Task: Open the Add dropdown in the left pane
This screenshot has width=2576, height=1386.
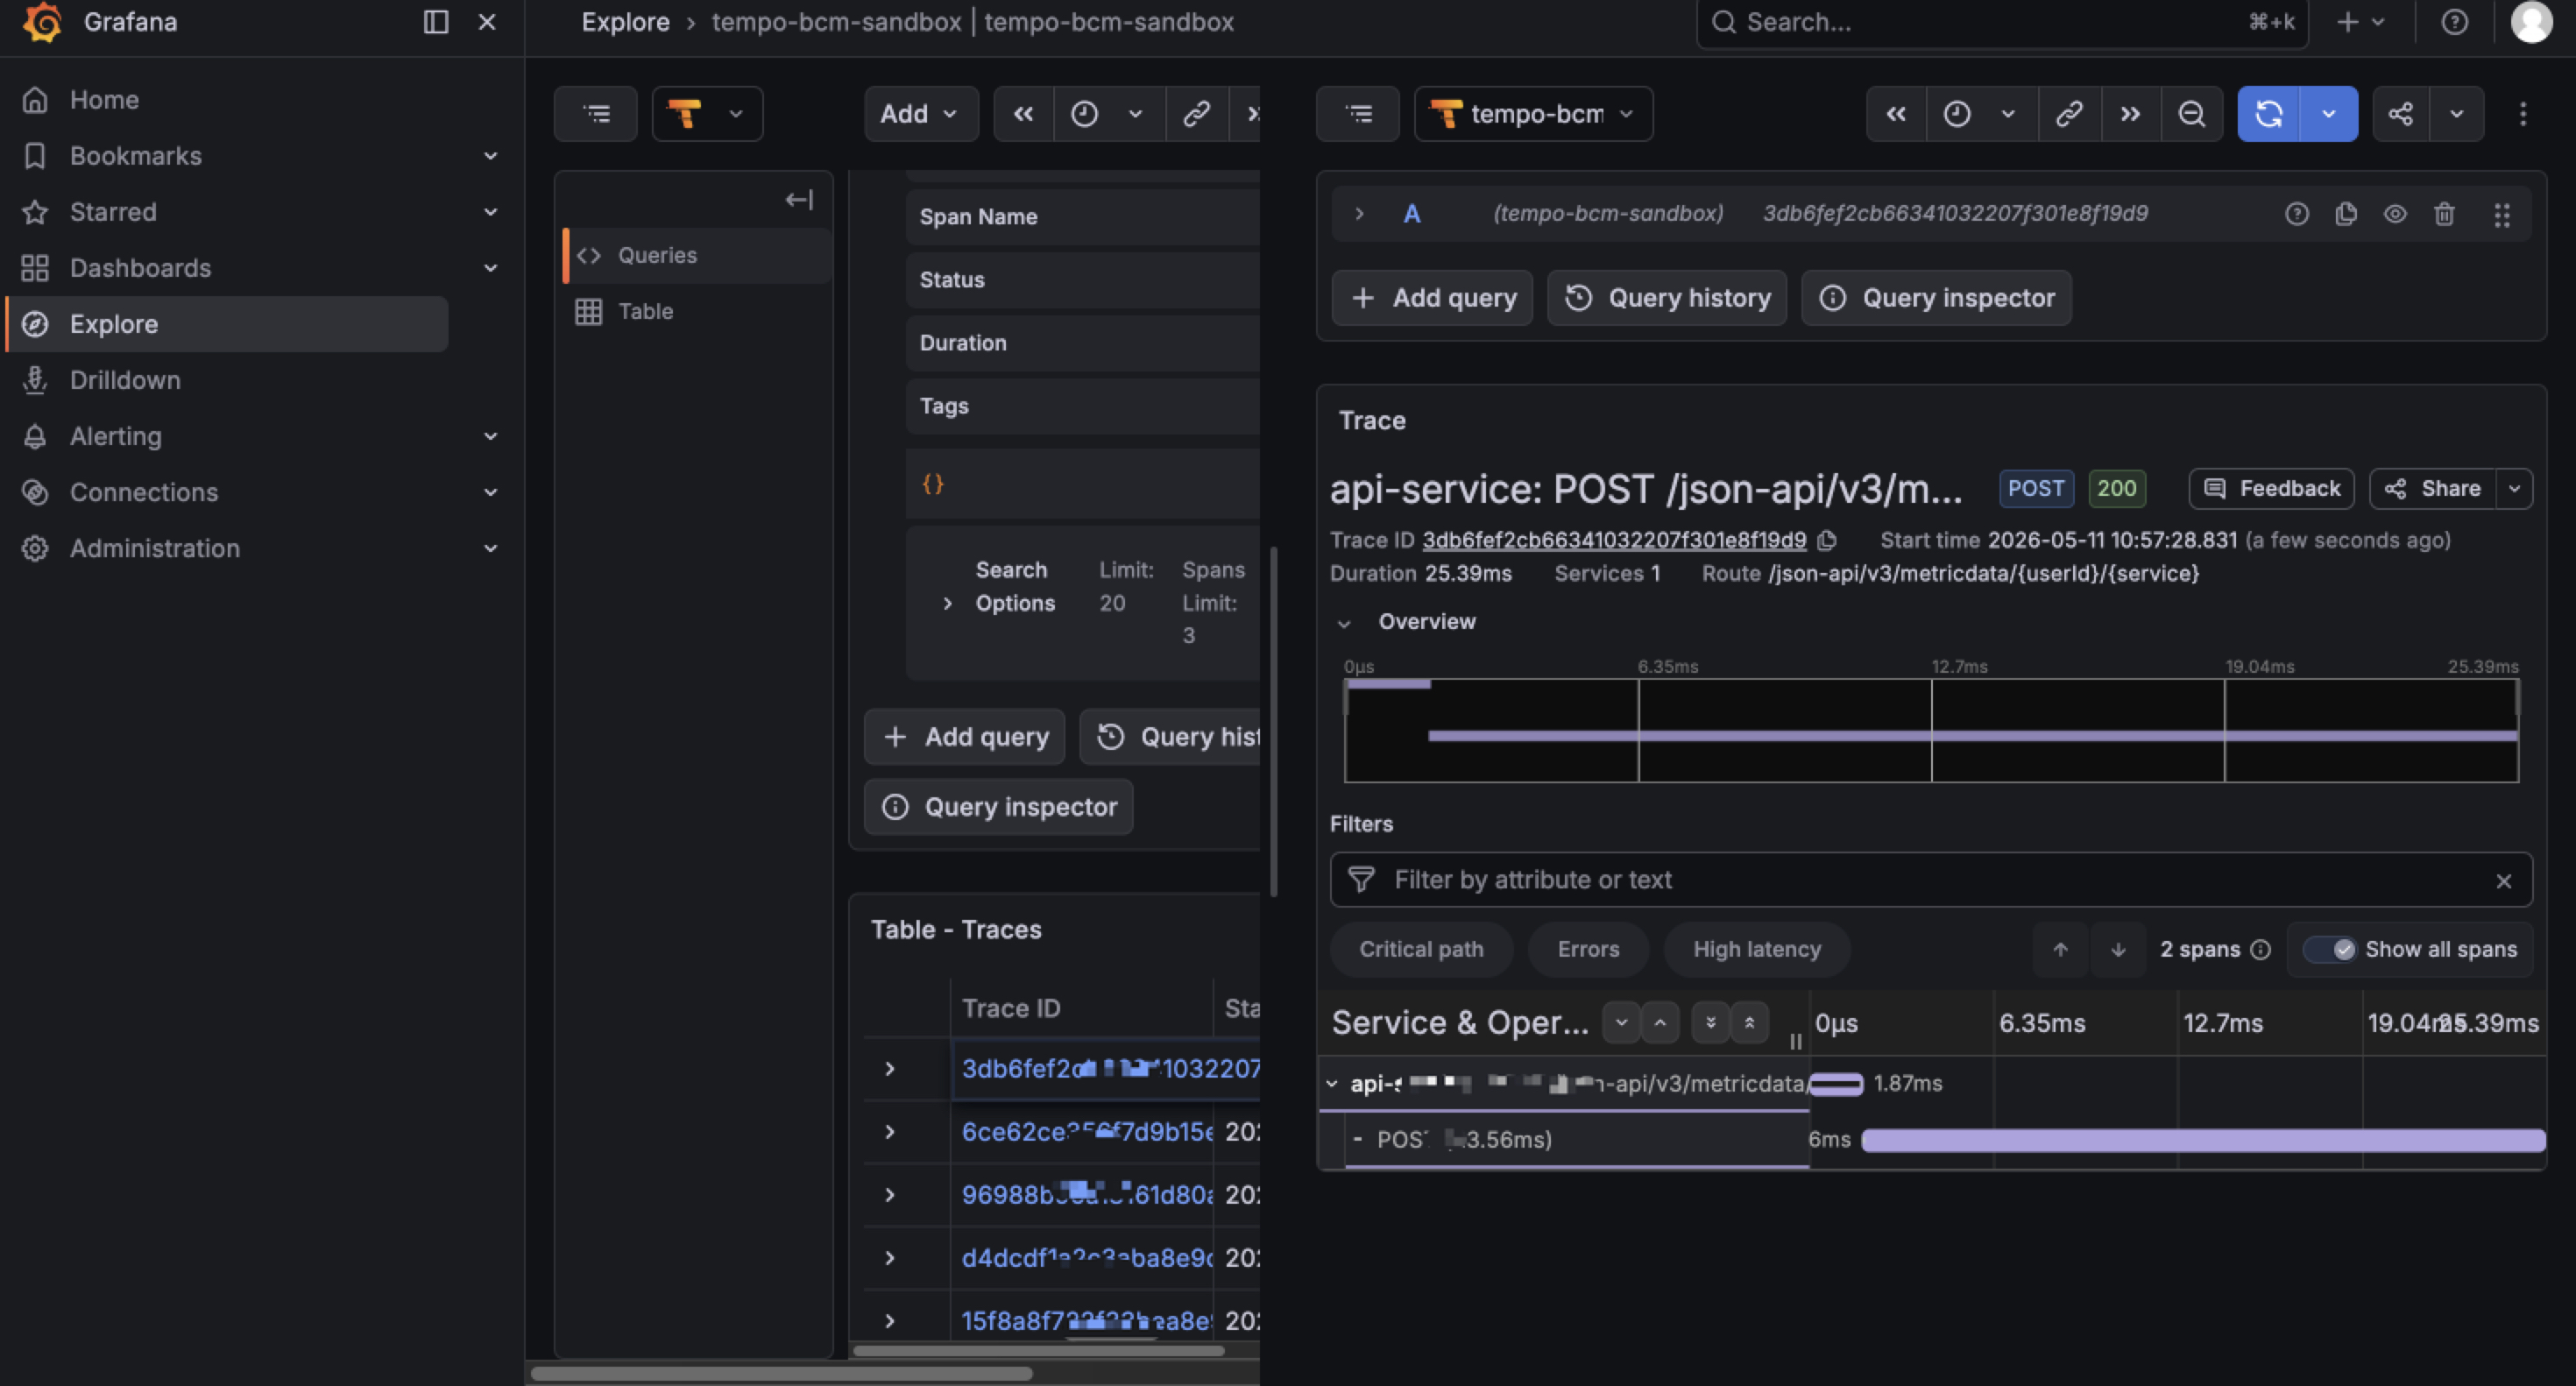Action: [920, 114]
